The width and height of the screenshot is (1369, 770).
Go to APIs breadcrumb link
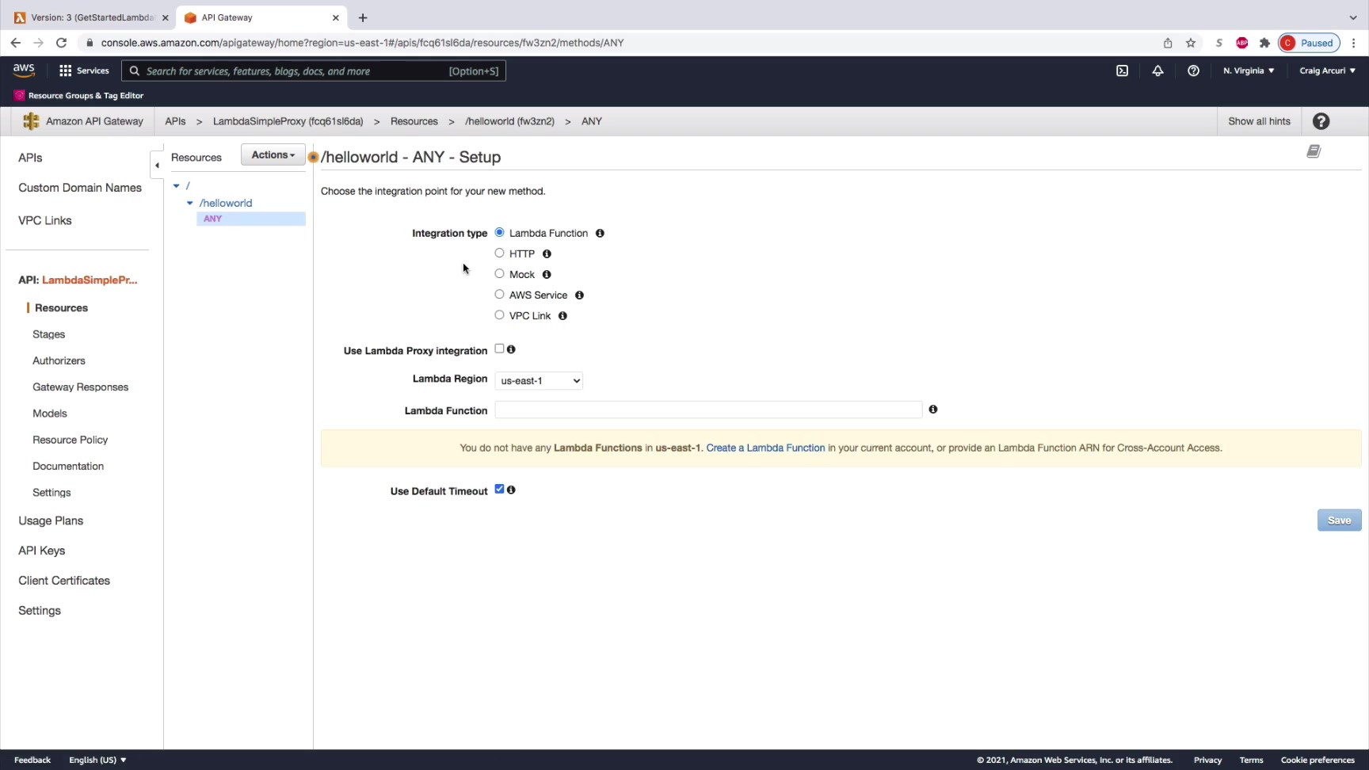[175, 121]
